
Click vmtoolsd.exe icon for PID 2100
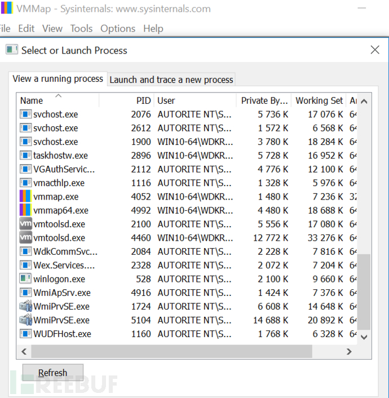tap(25, 224)
